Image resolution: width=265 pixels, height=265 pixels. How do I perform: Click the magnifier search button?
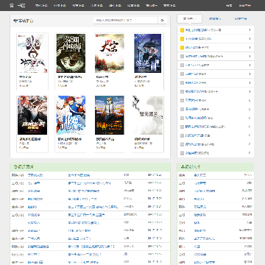(162, 21)
